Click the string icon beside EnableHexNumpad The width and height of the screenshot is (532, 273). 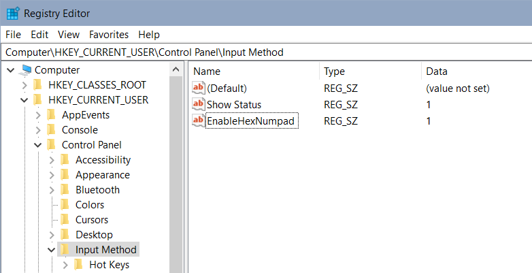coord(199,121)
